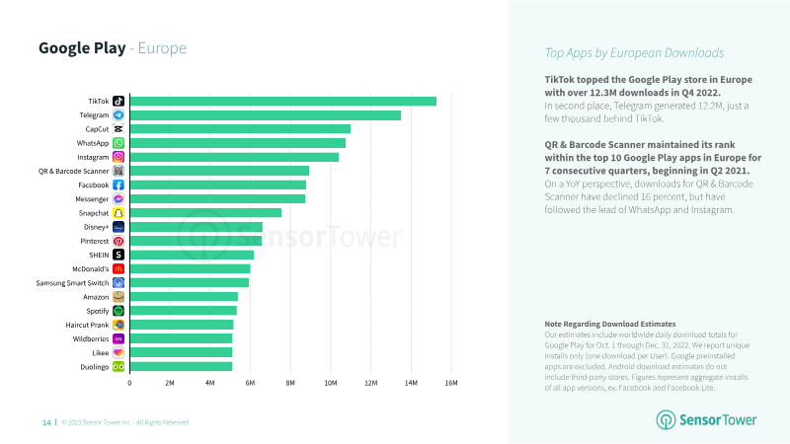The height and width of the screenshot is (444, 790).
Task: Select the Top Apps by European Downloads title
Action: coord(634,53)
